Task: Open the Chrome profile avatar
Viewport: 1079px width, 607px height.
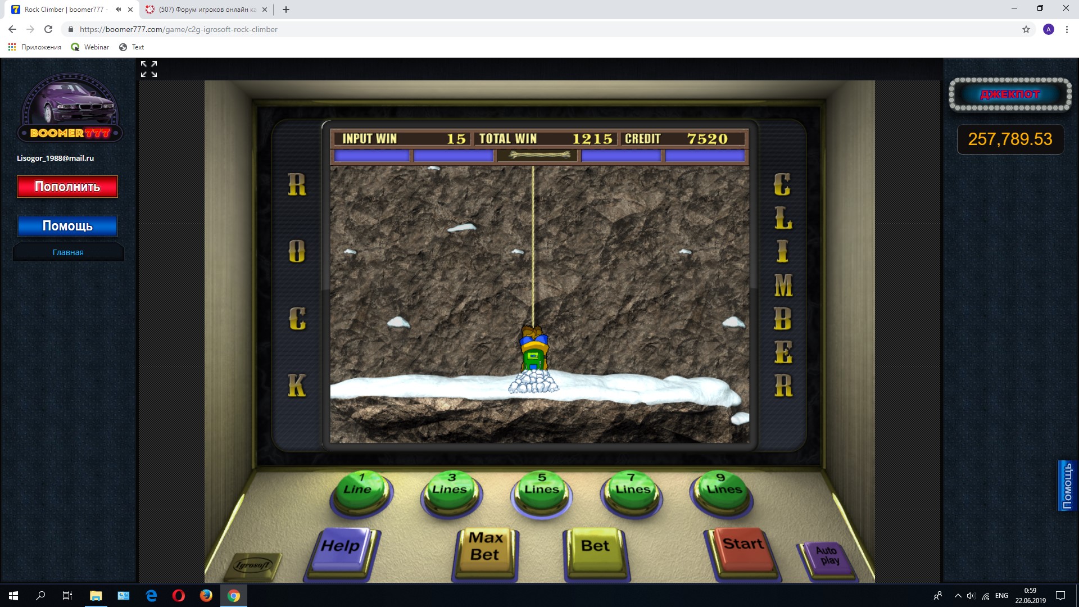Action: pos(1048,29)
